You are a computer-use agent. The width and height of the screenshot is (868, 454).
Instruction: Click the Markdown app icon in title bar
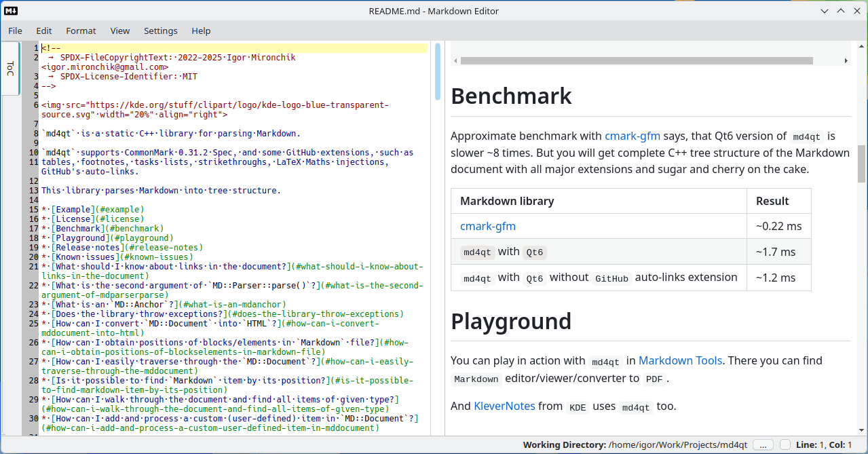pos(12,11)
